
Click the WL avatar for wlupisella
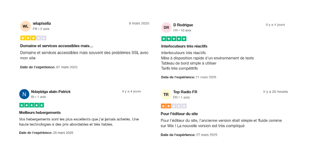(25, 26)
